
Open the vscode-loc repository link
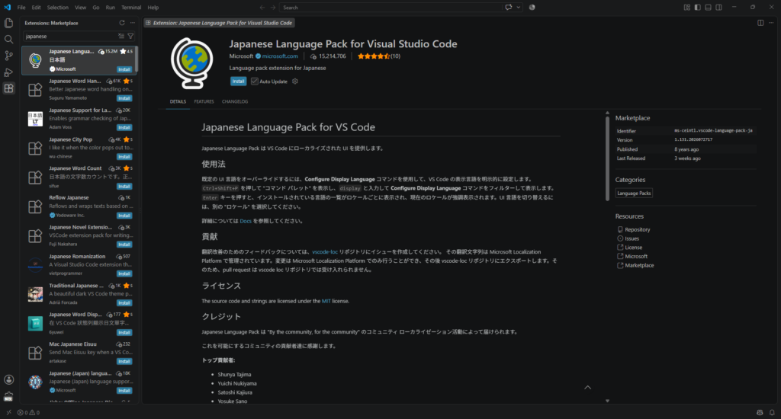click(325, 252)
